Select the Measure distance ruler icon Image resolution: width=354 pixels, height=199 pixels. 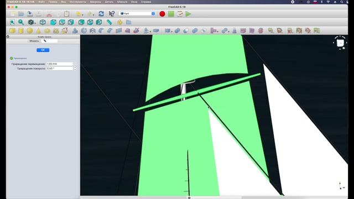(x=110, y=22)
